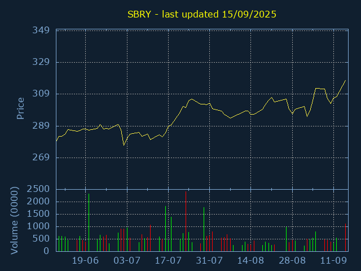The image size is (361, 271).
Task: Click the last red volume bar at chart end
Action: point(345,237)
